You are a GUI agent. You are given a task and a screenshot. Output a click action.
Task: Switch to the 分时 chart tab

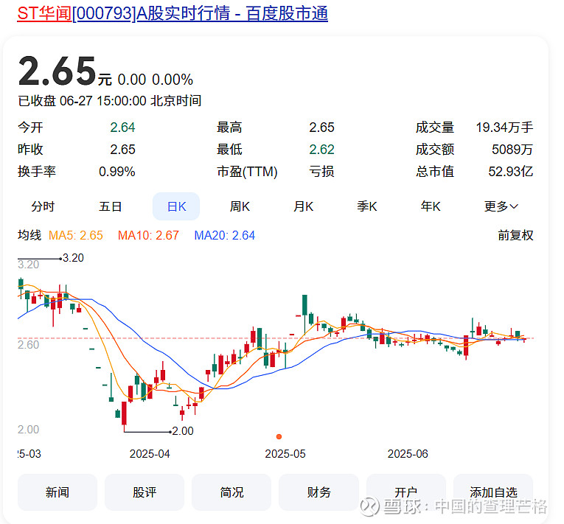point(43,206)
